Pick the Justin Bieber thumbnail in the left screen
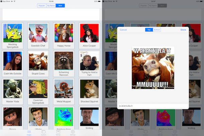Viewport: 204px width, 136px height. click(x=38, y=117)
